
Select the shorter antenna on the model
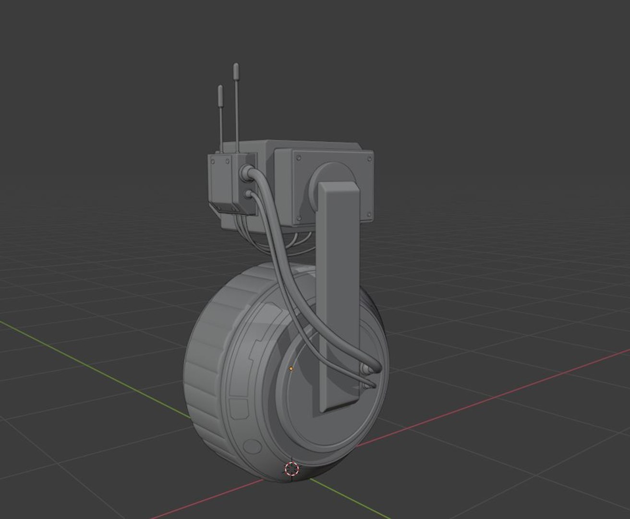(220, 119)
